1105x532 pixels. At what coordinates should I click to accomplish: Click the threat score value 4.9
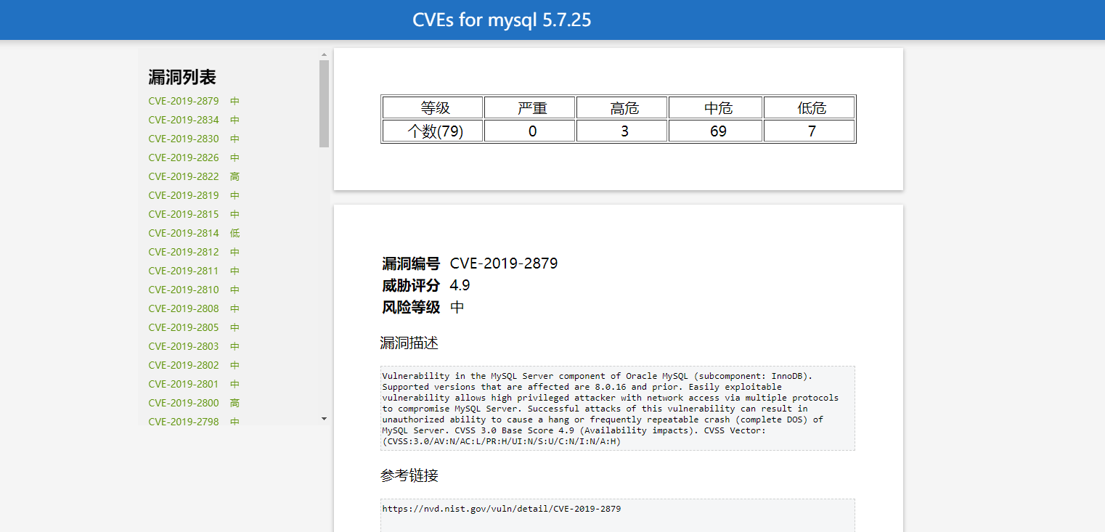coord(460,285)
